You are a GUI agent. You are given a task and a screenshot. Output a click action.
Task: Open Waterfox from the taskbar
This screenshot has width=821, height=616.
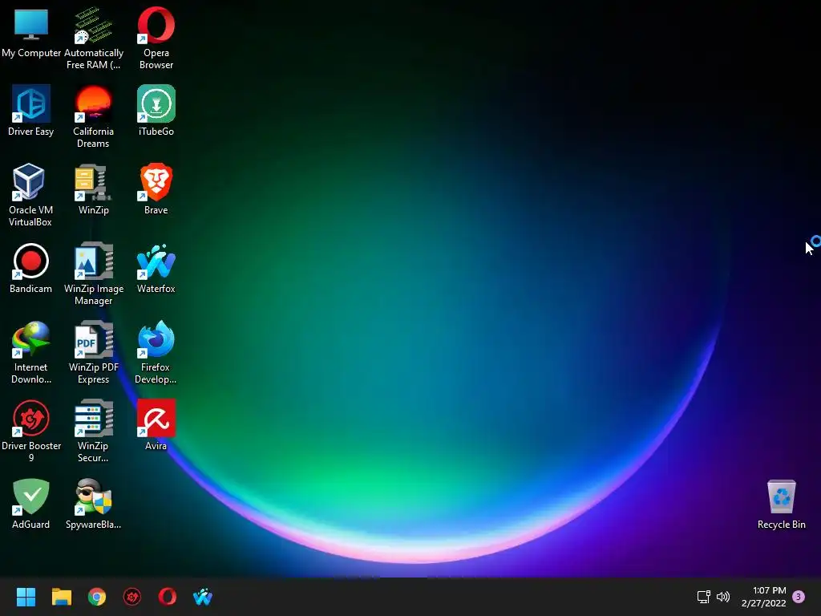203,597
